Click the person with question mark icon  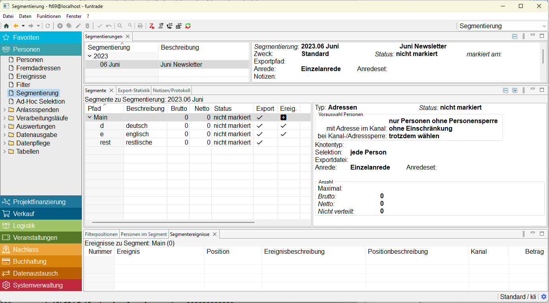tap(160, 26)
